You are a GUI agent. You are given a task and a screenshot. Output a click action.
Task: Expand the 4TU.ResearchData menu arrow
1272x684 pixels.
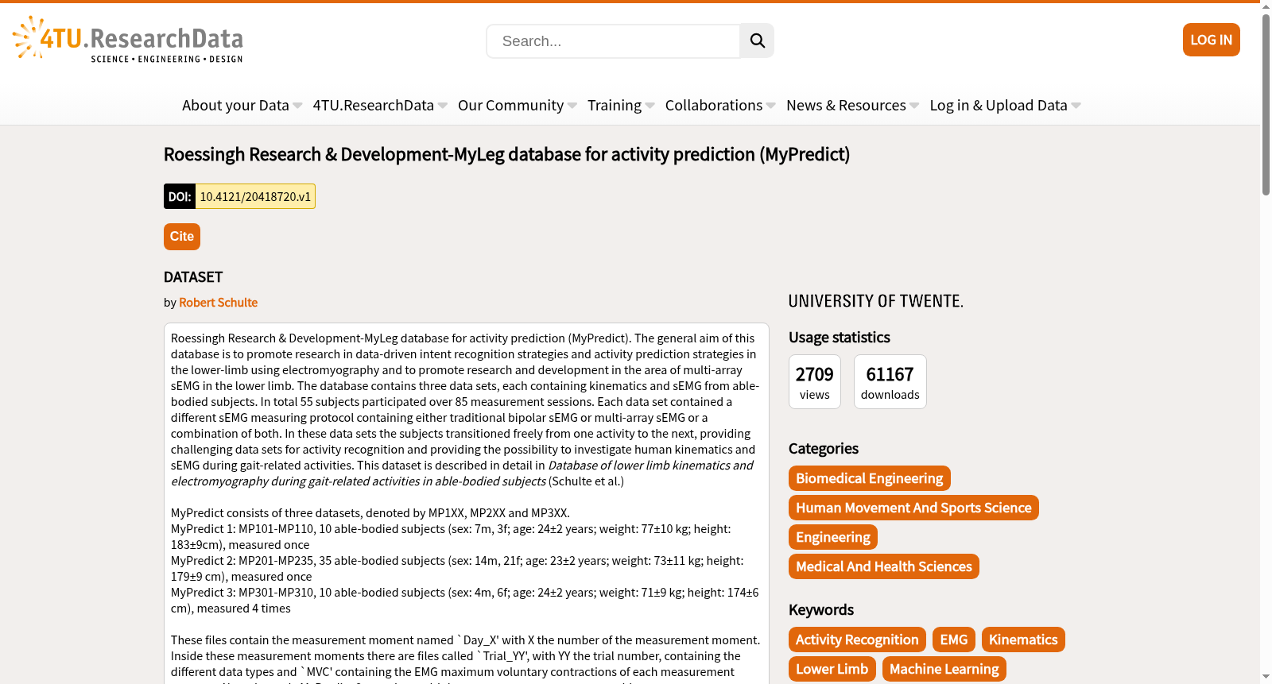pos(443,106)
